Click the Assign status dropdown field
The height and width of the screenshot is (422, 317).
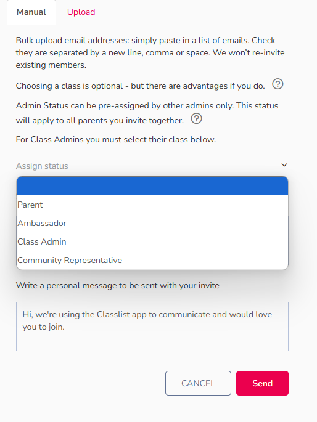(152, 166)
